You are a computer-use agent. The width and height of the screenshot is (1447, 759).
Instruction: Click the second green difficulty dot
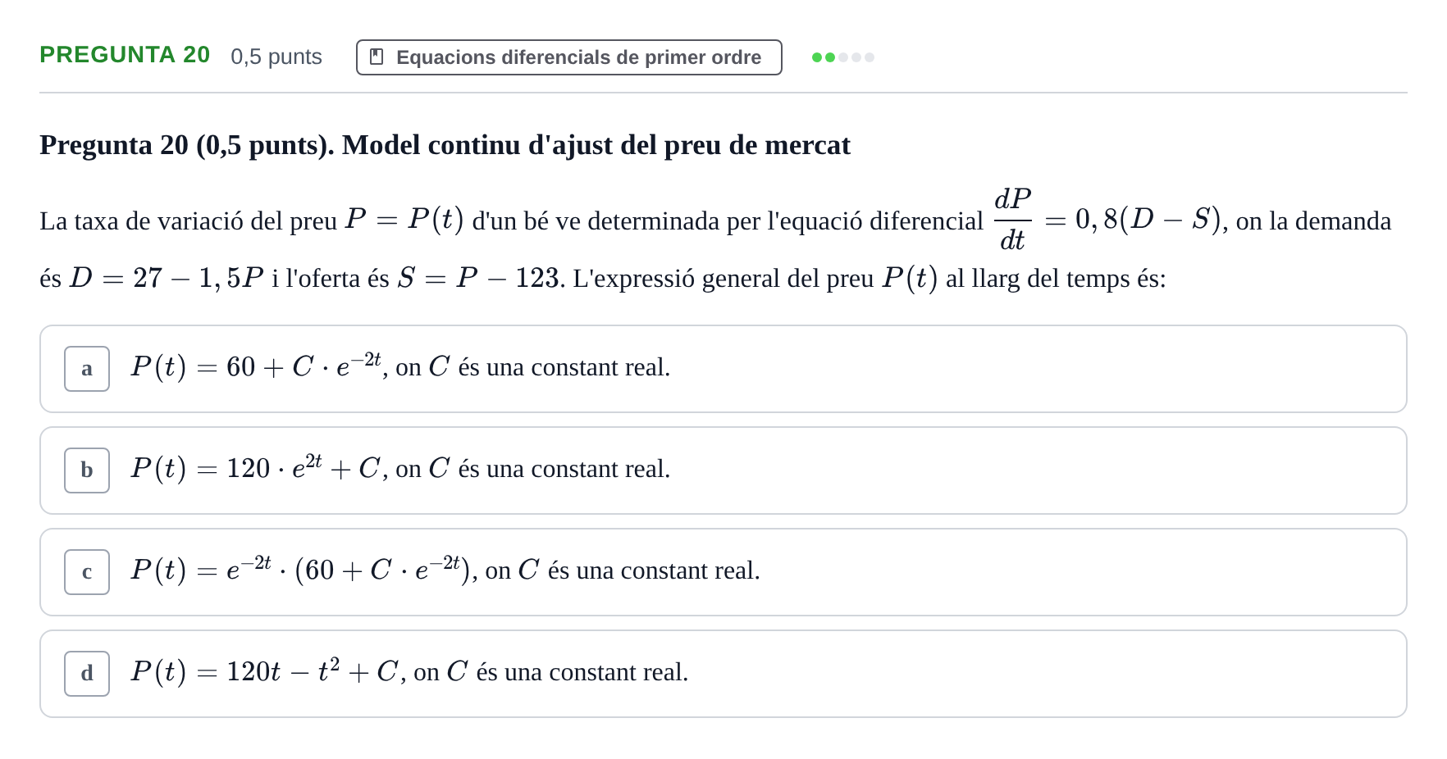click(830, 57)
